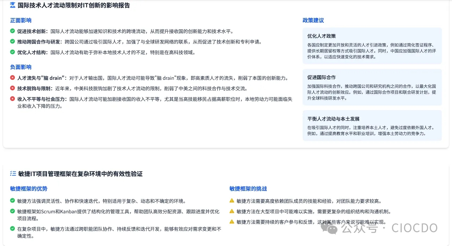
Task: Click the warning icon for 敏捷方法需要高度依赖团队成员
Action: coord(232,201)
